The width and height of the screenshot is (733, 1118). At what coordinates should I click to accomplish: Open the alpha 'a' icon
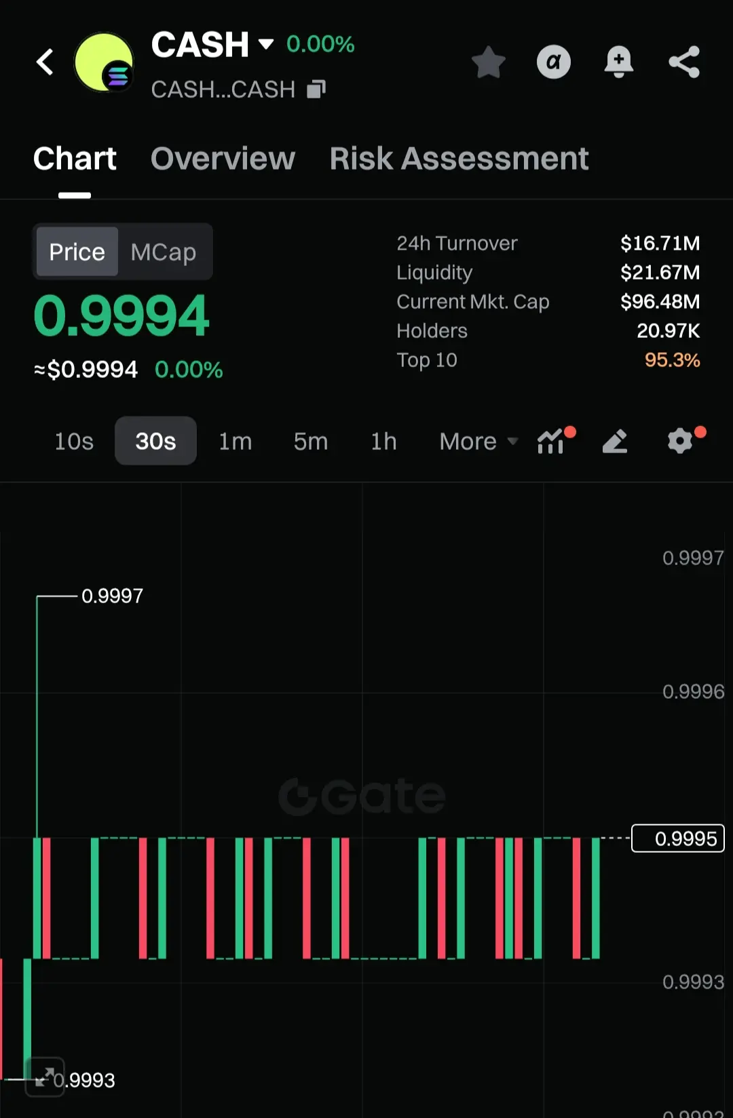click(x=554, y=62)
